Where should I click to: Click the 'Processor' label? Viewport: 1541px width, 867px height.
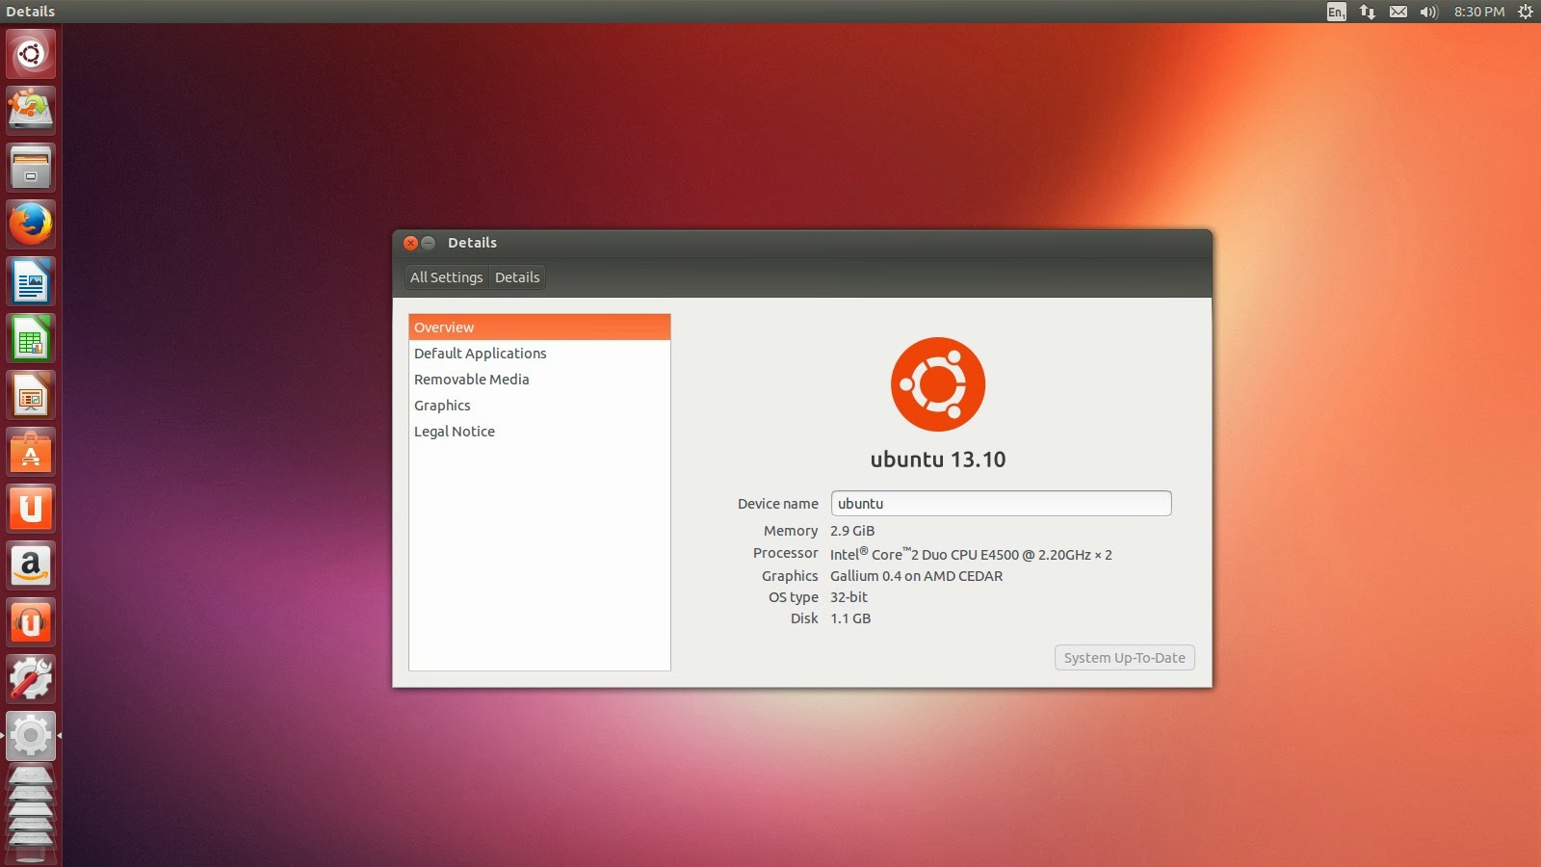[786, 553]
